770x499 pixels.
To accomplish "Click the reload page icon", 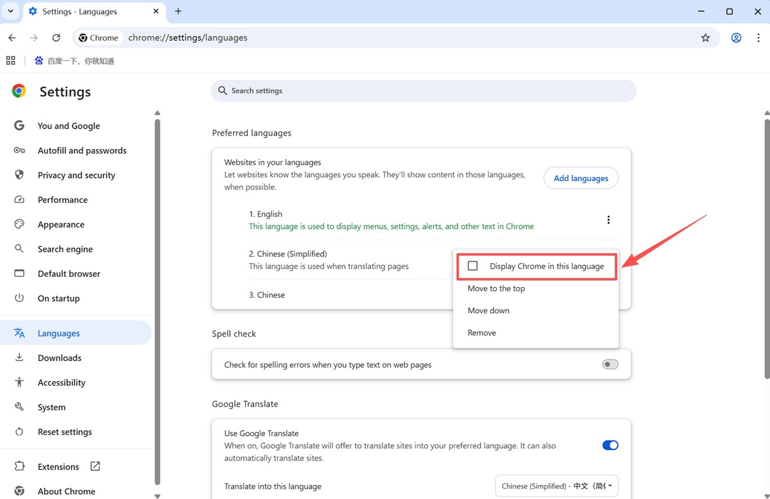I will 56,38.
